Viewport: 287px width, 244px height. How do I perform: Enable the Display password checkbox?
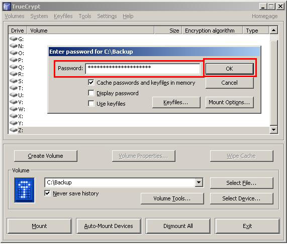tap(91, 93)
